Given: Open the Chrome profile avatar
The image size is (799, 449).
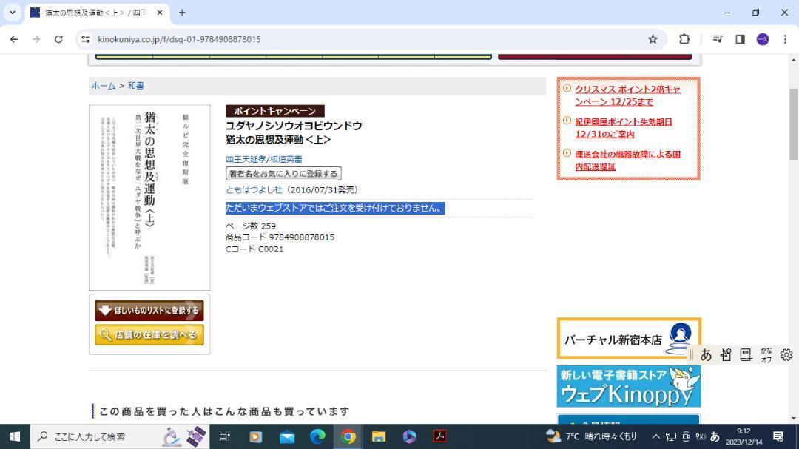Looking at the screenshot, I should tap(763, 39).
